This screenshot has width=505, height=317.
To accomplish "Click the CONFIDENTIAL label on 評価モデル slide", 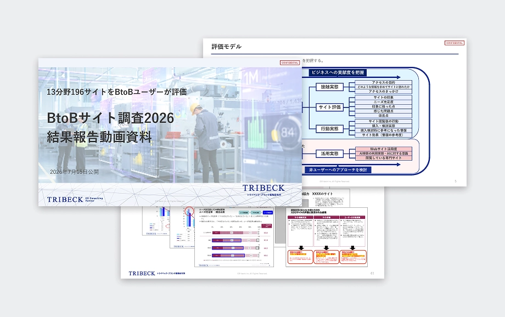I will [454, 43].
